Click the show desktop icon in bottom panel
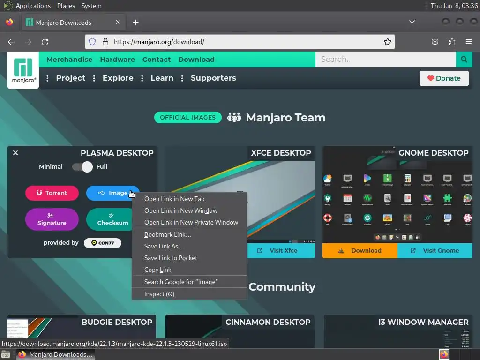The height and width of the screenshot is (360, 480). click(6, 355)
